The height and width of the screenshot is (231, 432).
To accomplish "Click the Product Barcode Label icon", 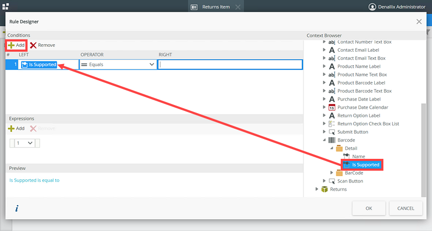I will tap(332, 83).
